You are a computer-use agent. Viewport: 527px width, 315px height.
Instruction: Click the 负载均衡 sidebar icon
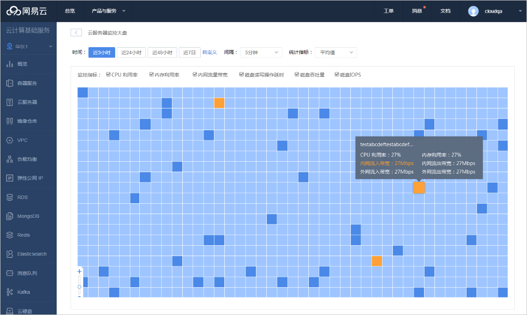click(9, 159)
